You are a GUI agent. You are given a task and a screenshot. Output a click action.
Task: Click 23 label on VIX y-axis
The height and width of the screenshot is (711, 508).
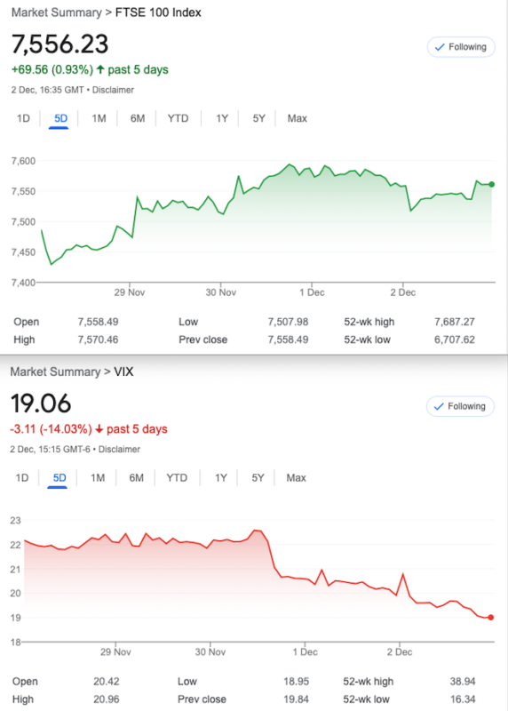pyautogui.click(x=15, y=521)
